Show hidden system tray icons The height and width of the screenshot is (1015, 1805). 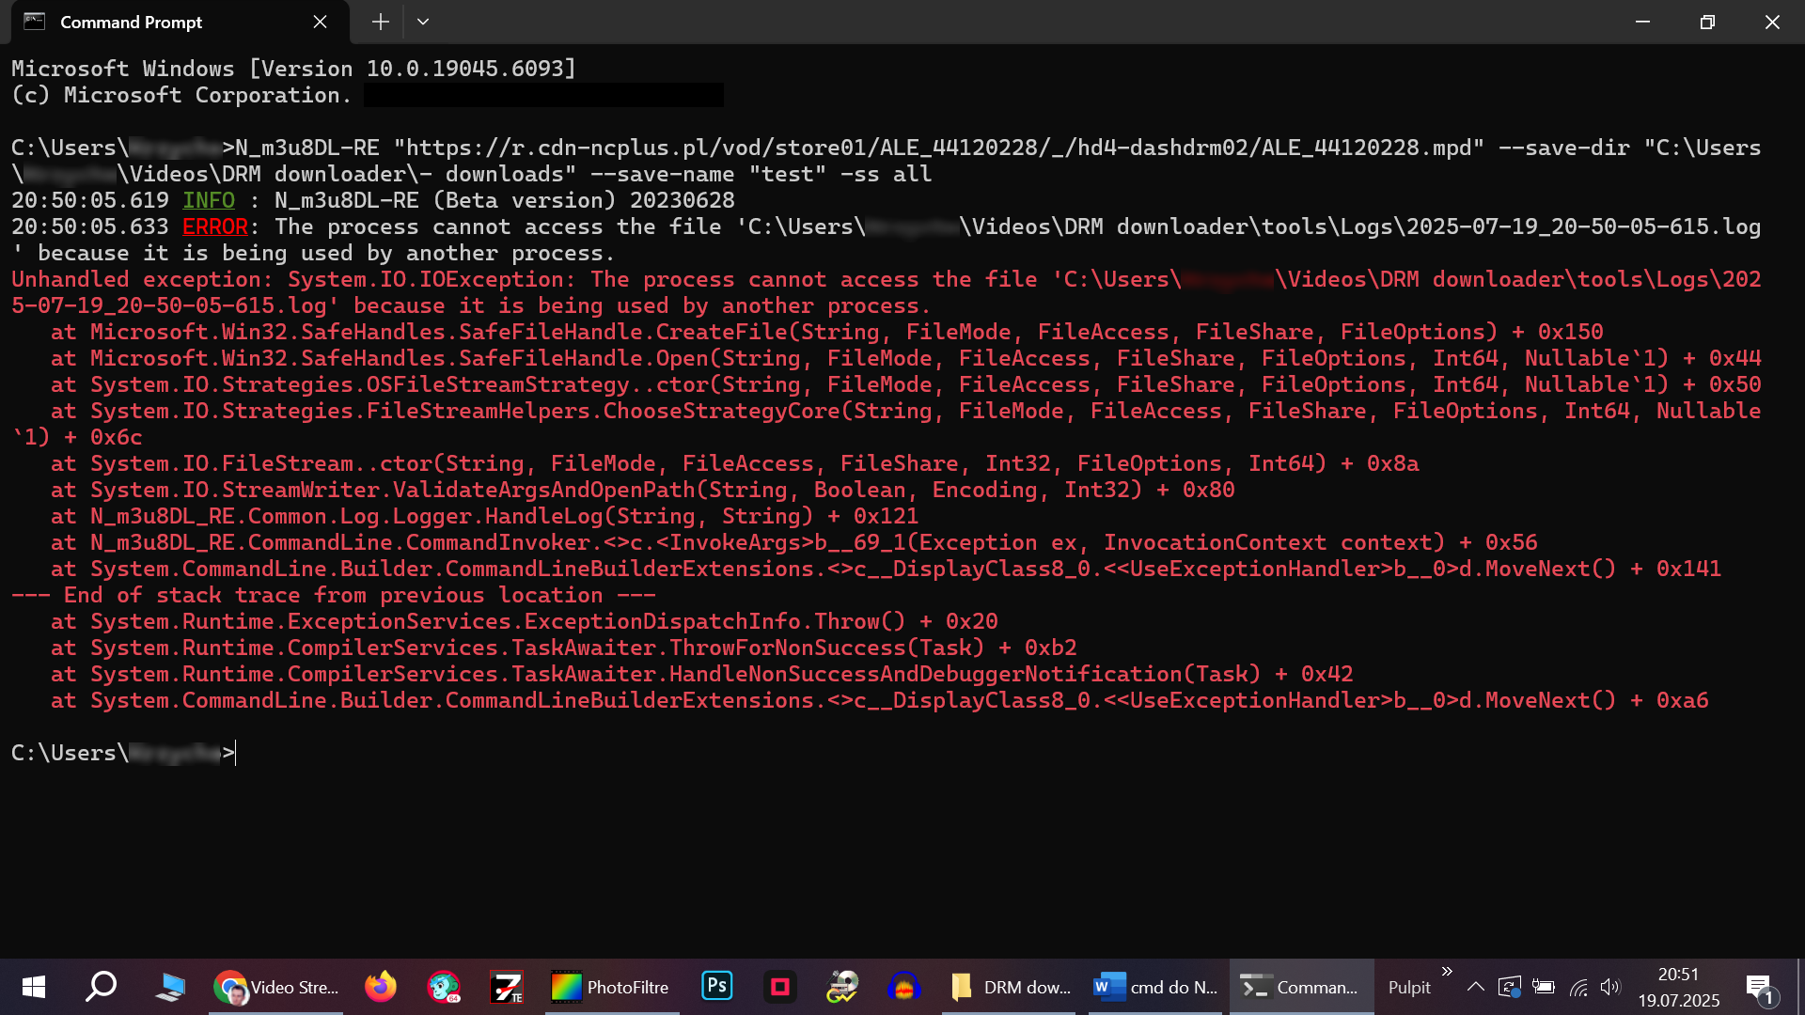[1476, 987]
